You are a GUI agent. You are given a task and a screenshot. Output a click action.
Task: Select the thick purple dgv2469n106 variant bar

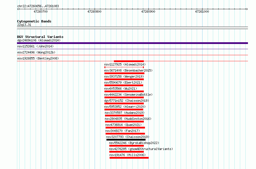(132, 43)
